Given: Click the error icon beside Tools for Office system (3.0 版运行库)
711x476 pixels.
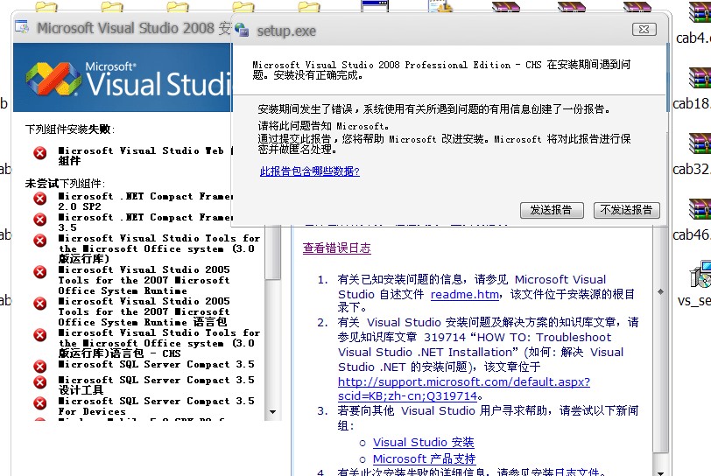Looking at the screenshot, I should 40,241.
